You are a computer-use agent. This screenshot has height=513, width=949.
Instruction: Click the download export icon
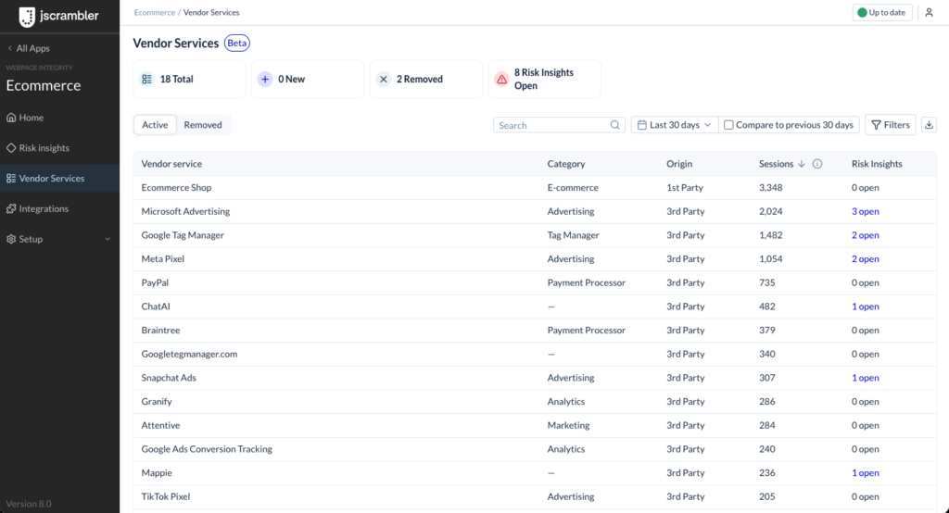[929, 125]
